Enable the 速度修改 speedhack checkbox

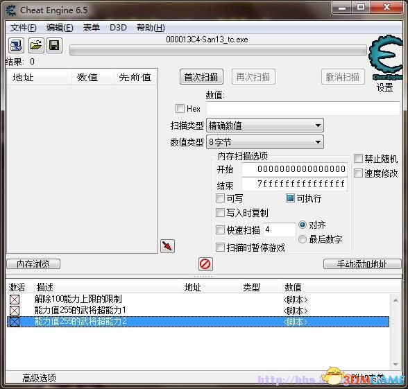358,173
